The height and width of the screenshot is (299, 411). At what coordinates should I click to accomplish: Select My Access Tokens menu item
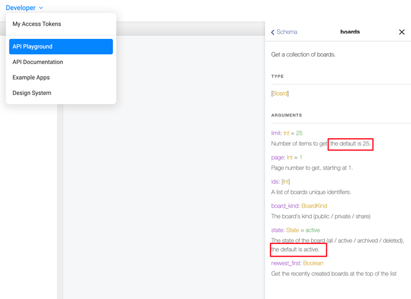click(x=36, y=24)
